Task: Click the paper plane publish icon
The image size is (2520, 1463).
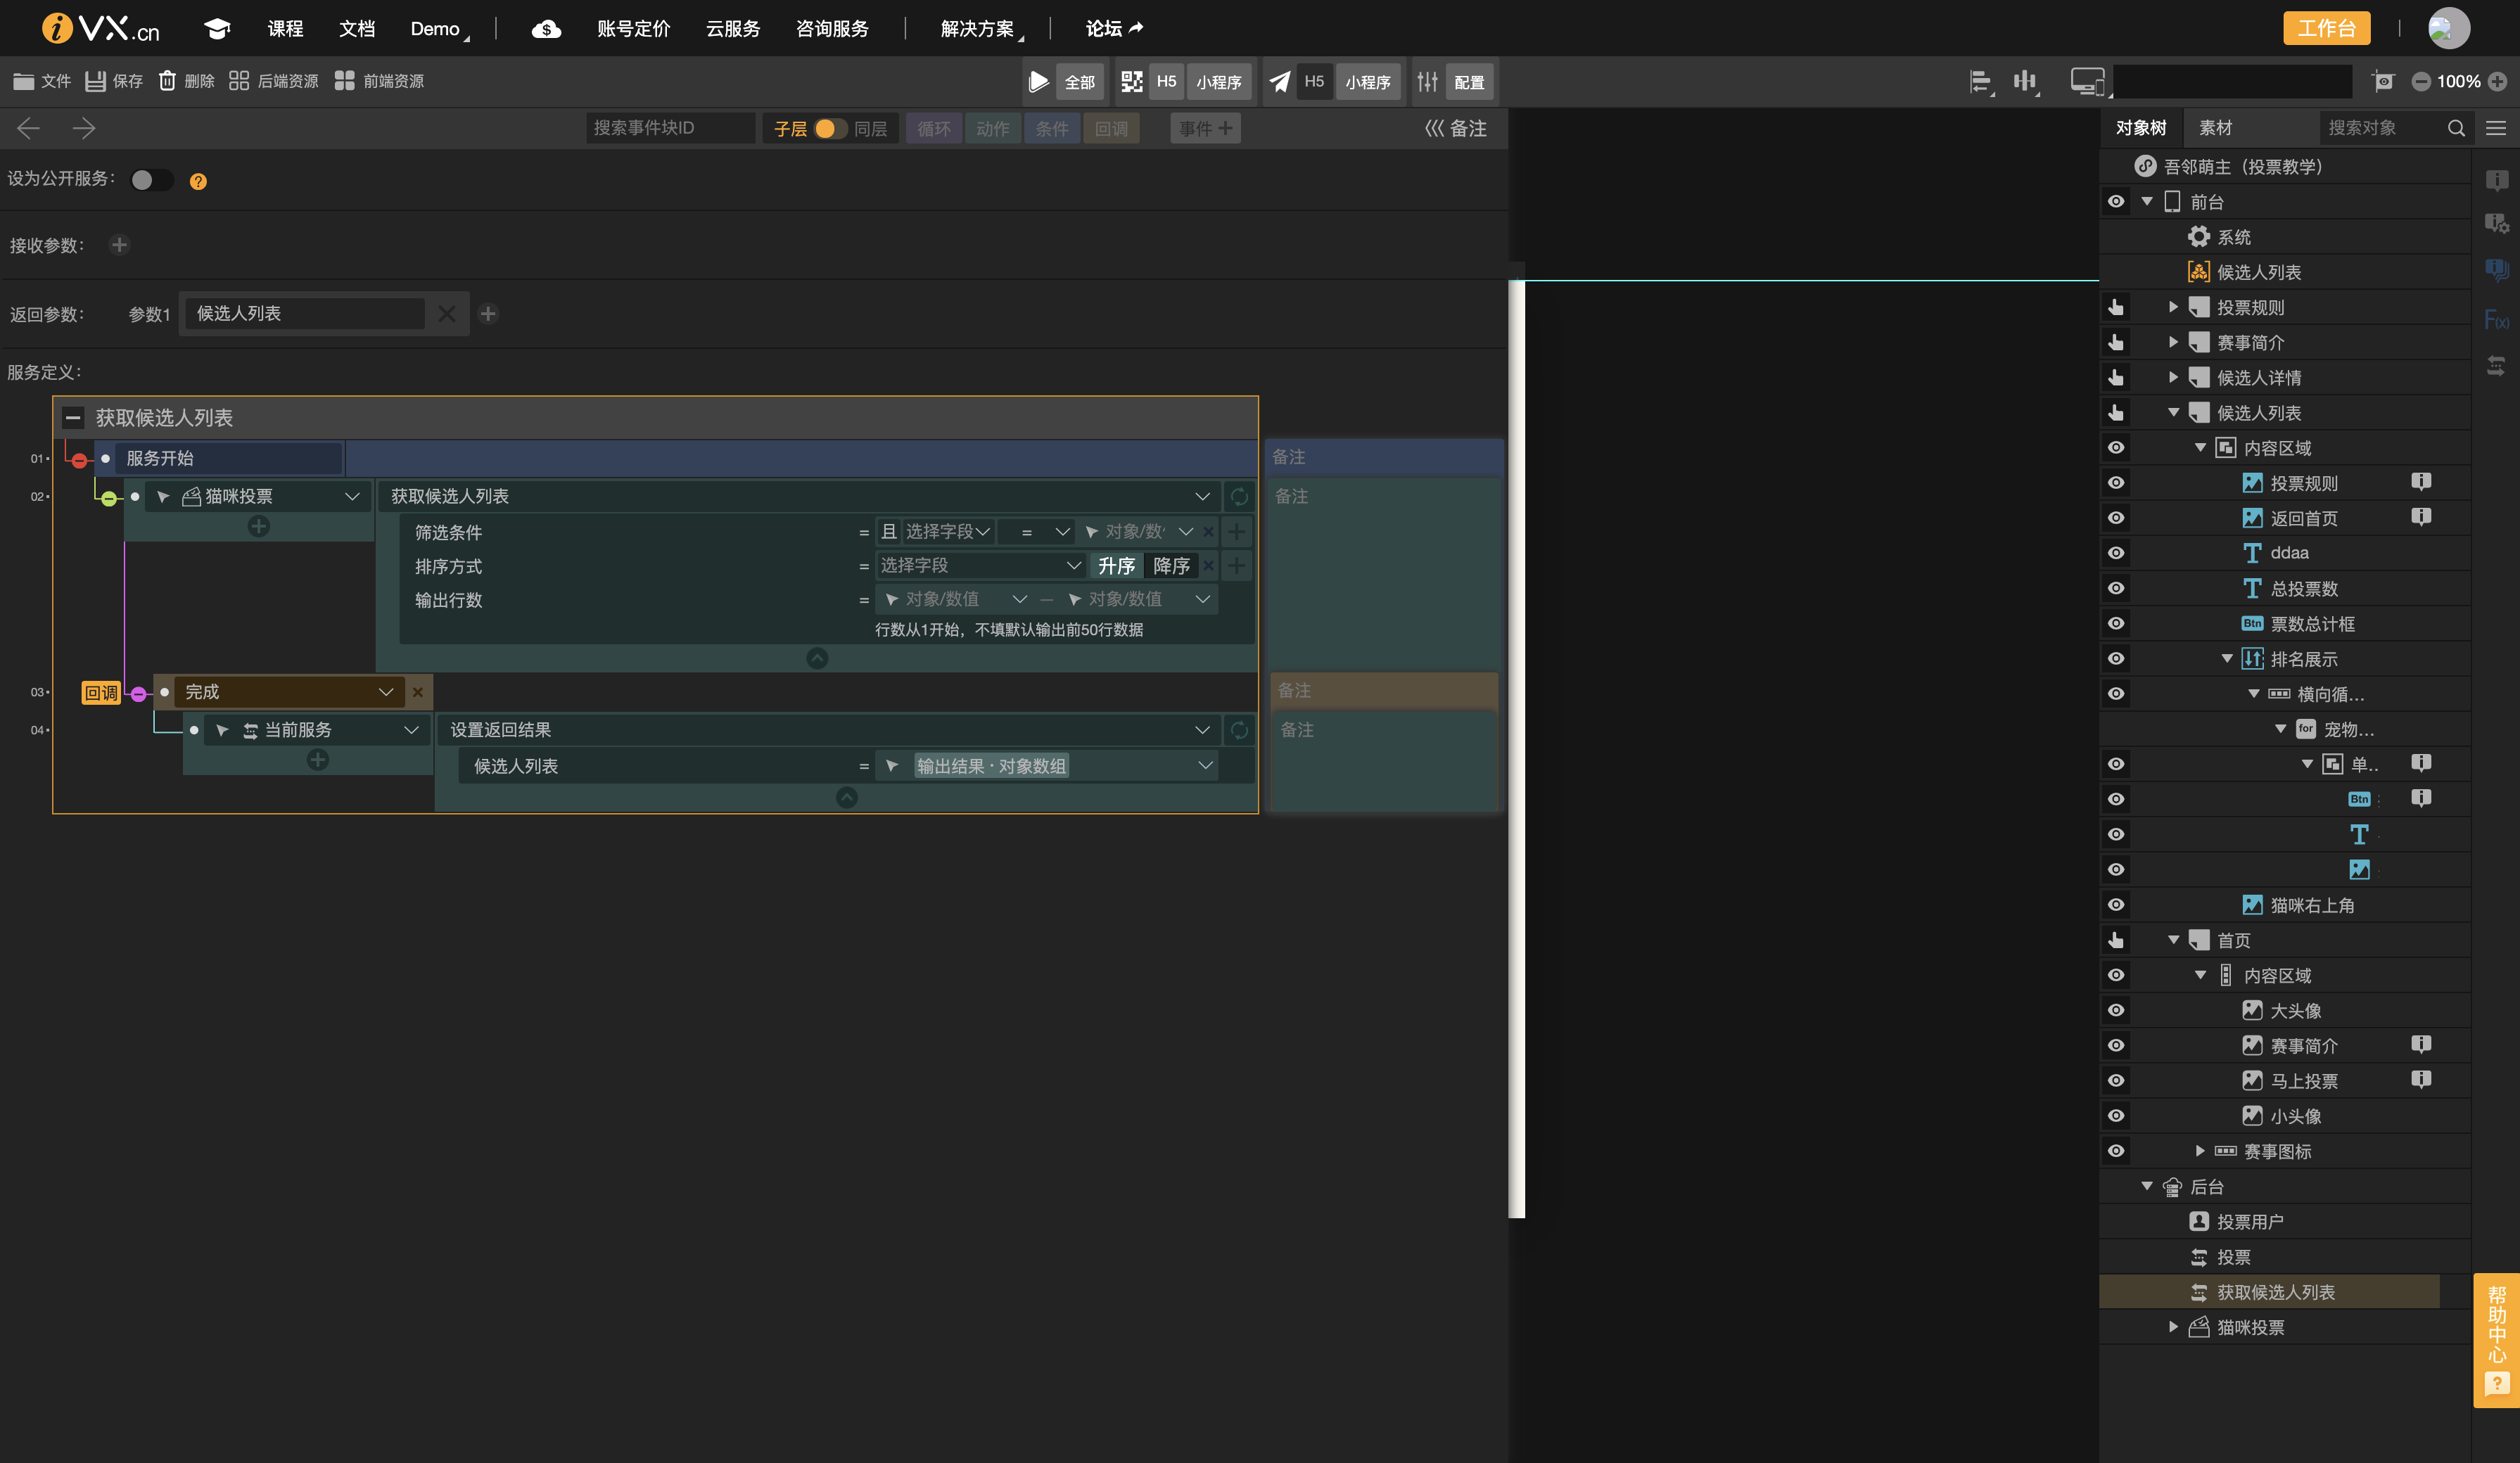Action: click(x=1279, y=81)
